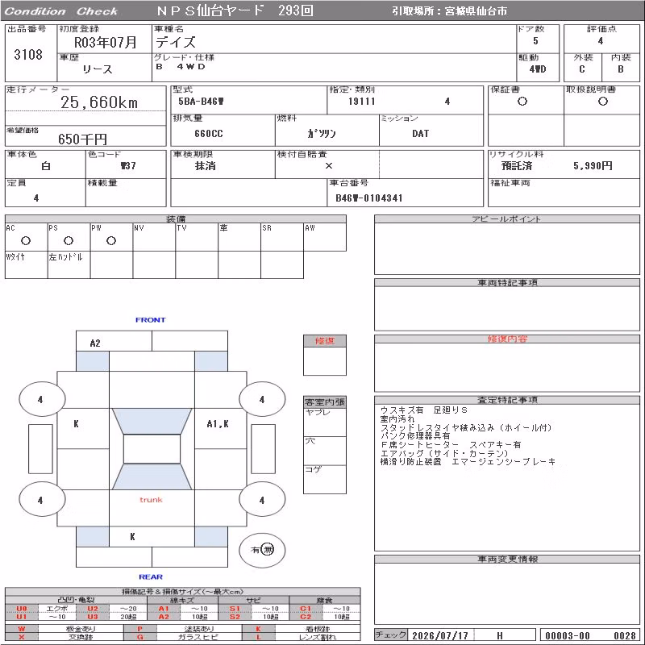The image size is (645, 645).
Task: Click the fuel type ガソリン
Action: click(322, 134)
